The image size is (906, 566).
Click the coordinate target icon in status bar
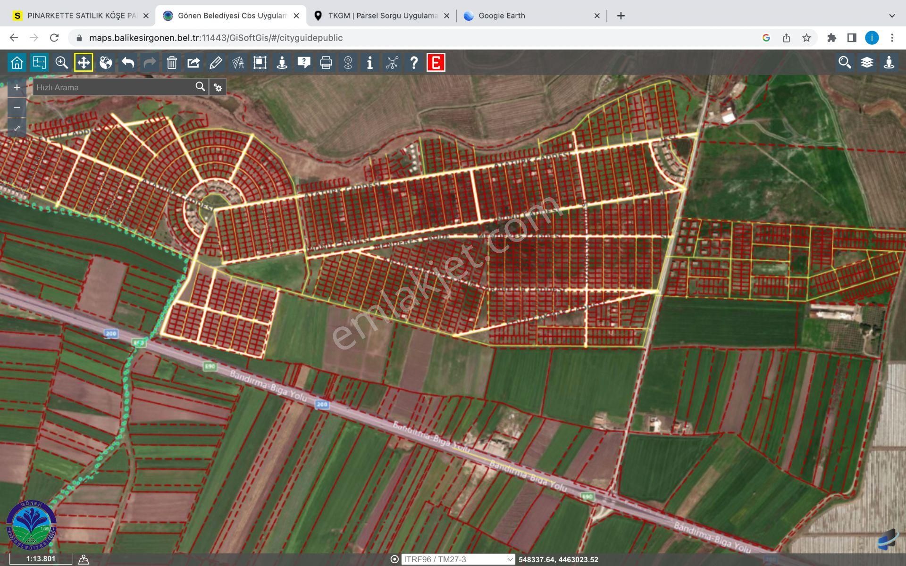pyautogui.click(x=394, y=559)
